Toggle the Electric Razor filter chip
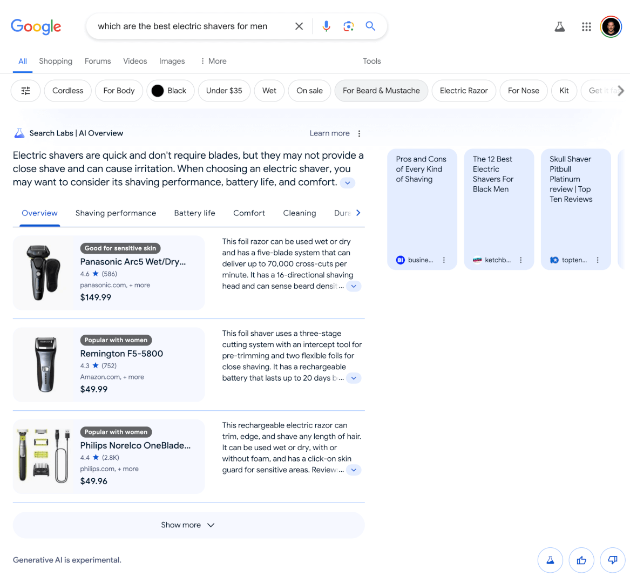This screenshot has height=583, width=630. pos(464,91)
